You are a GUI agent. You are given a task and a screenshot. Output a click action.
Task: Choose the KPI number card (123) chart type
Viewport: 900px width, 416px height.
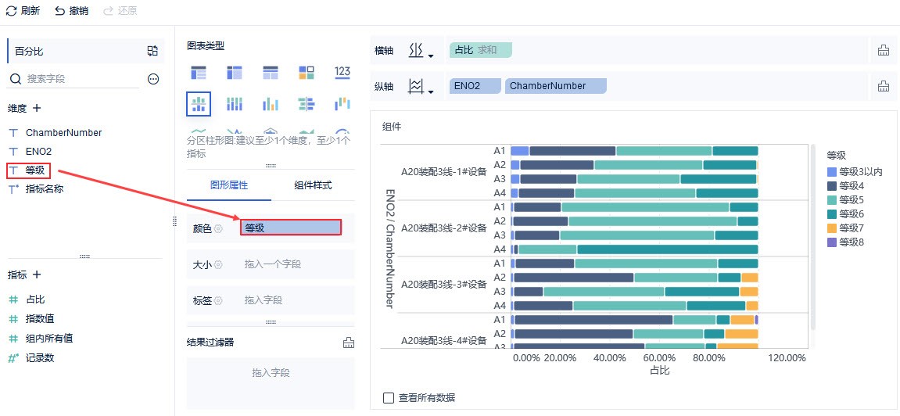(x=342, y=73)
